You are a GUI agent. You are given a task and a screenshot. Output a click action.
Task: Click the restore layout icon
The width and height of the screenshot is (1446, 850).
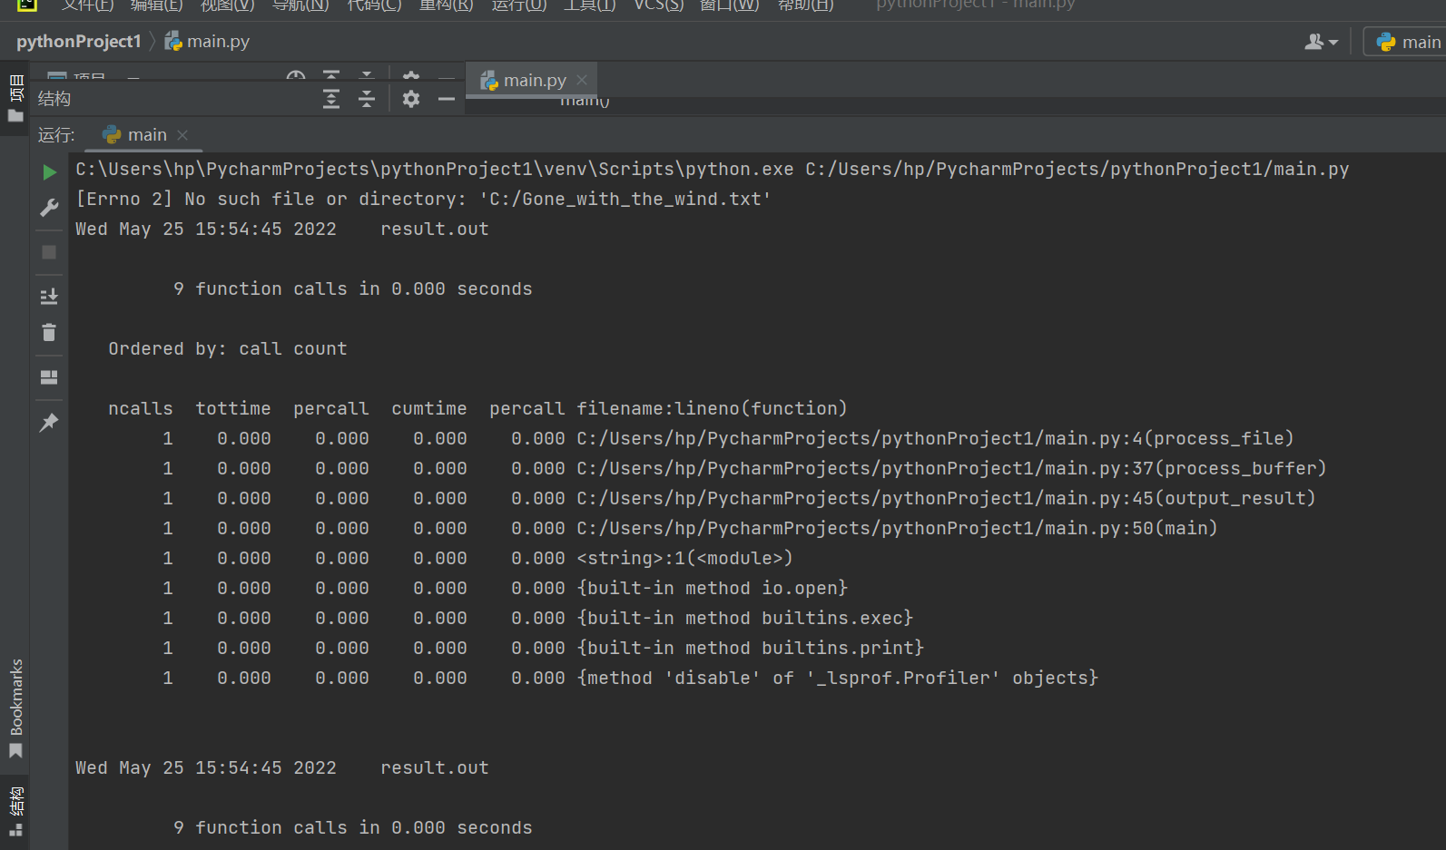point(49,377)
